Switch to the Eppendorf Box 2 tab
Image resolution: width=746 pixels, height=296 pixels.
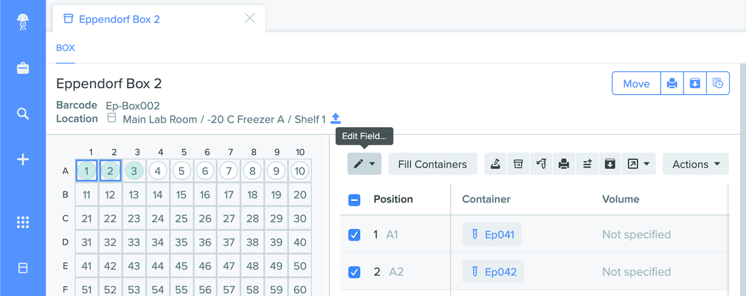pos(119,19)
